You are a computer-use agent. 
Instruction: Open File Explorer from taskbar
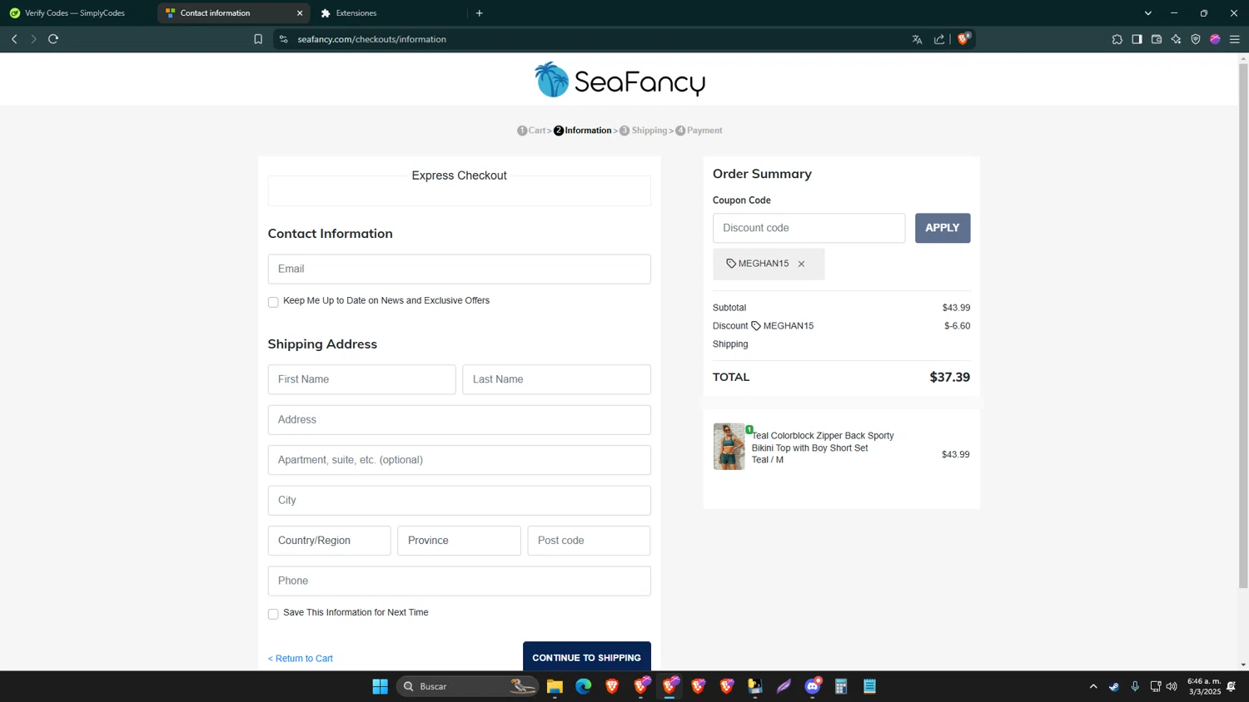(555, 686)
